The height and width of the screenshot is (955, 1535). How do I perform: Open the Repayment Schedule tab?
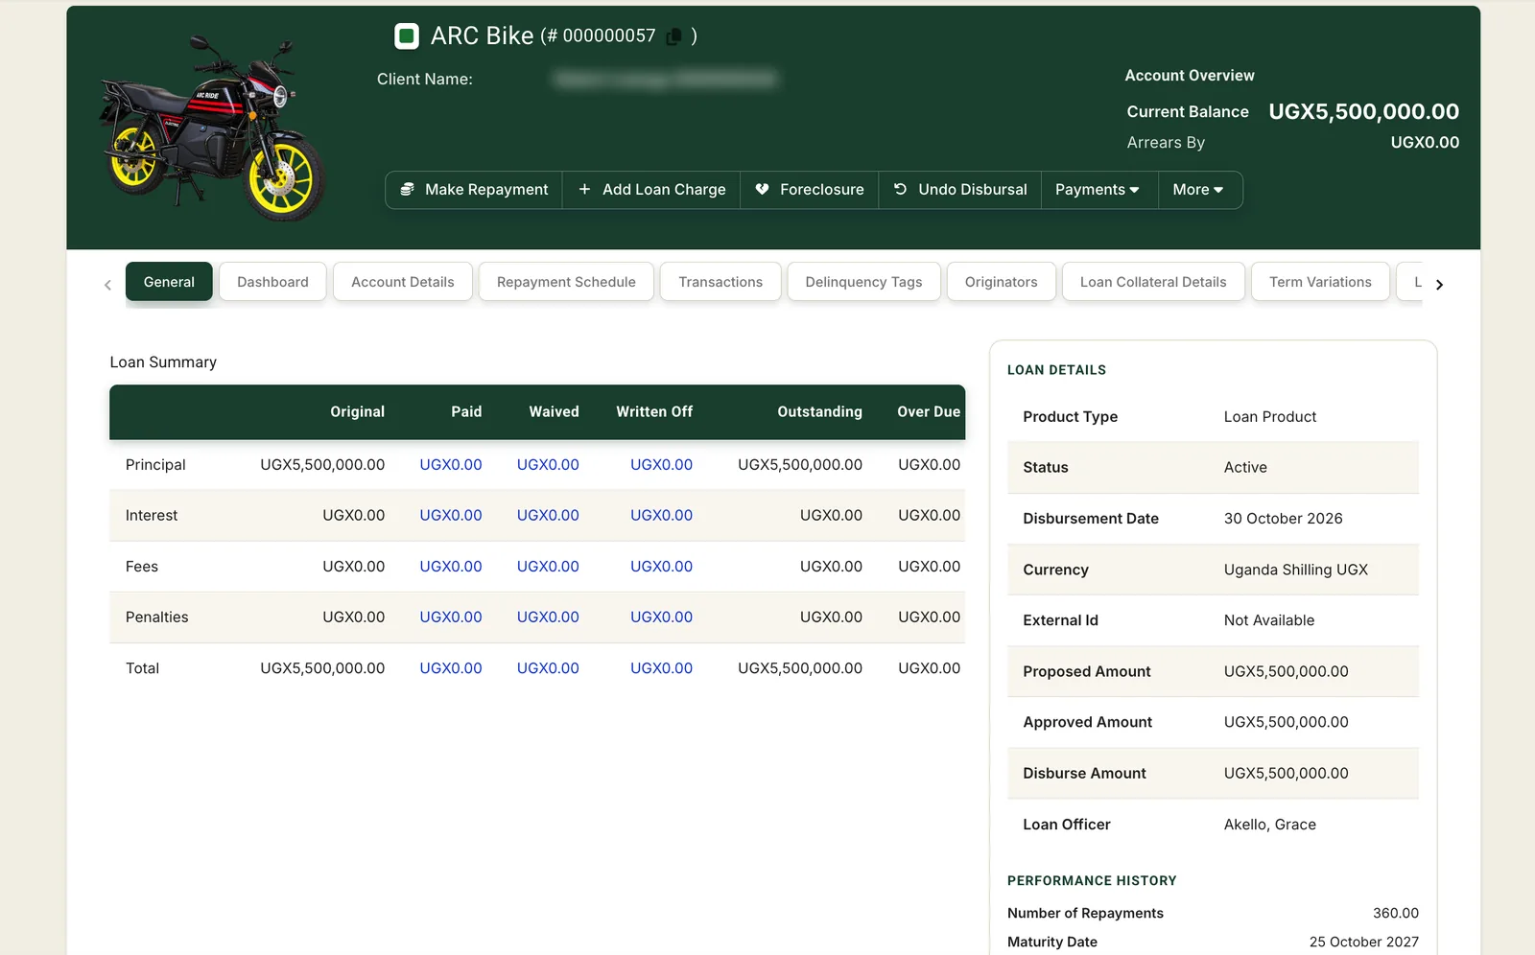(566, 282)
